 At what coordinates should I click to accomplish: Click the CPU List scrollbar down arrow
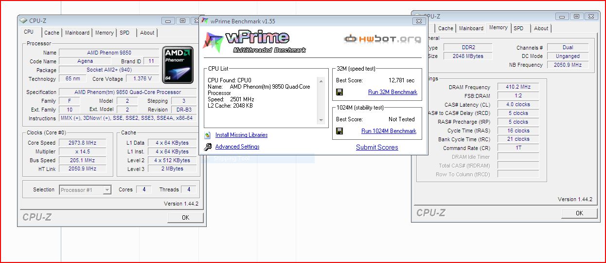coord(321,120)
